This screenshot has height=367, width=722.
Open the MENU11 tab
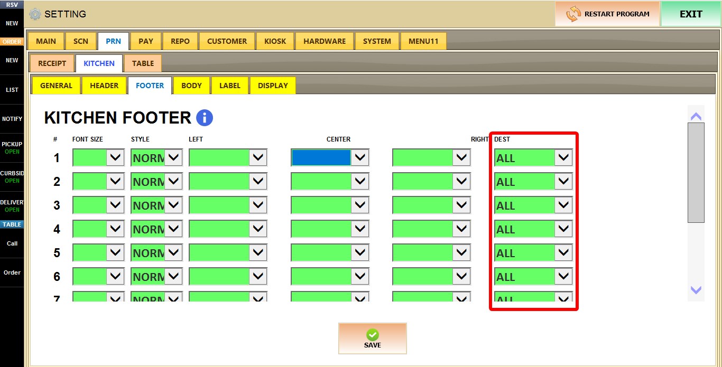pos(423,41)
